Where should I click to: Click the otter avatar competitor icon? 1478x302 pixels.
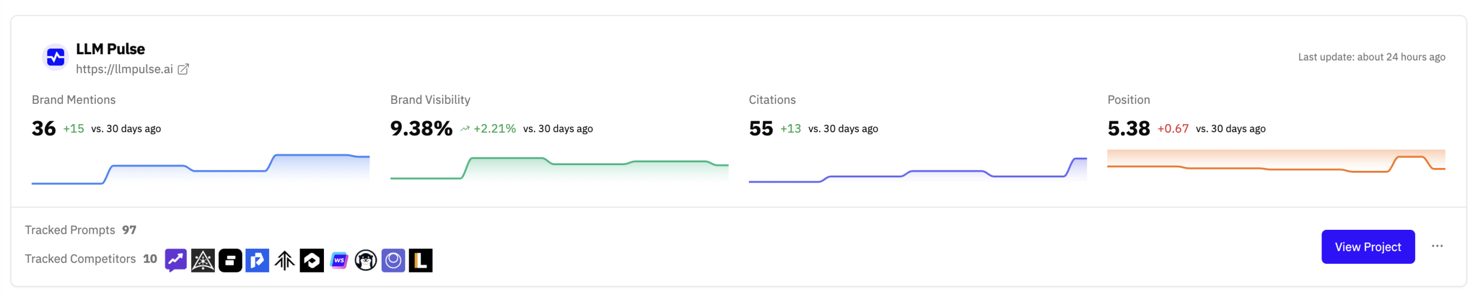[365, 260]
